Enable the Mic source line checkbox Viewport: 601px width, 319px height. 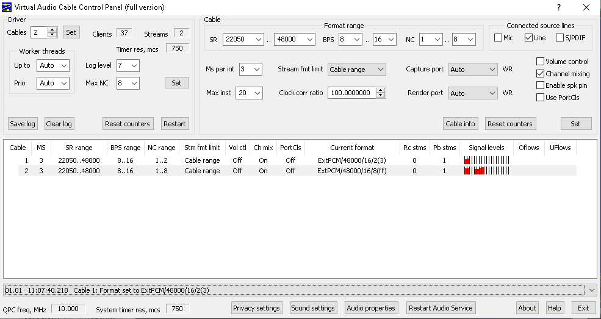coord(498,38)
